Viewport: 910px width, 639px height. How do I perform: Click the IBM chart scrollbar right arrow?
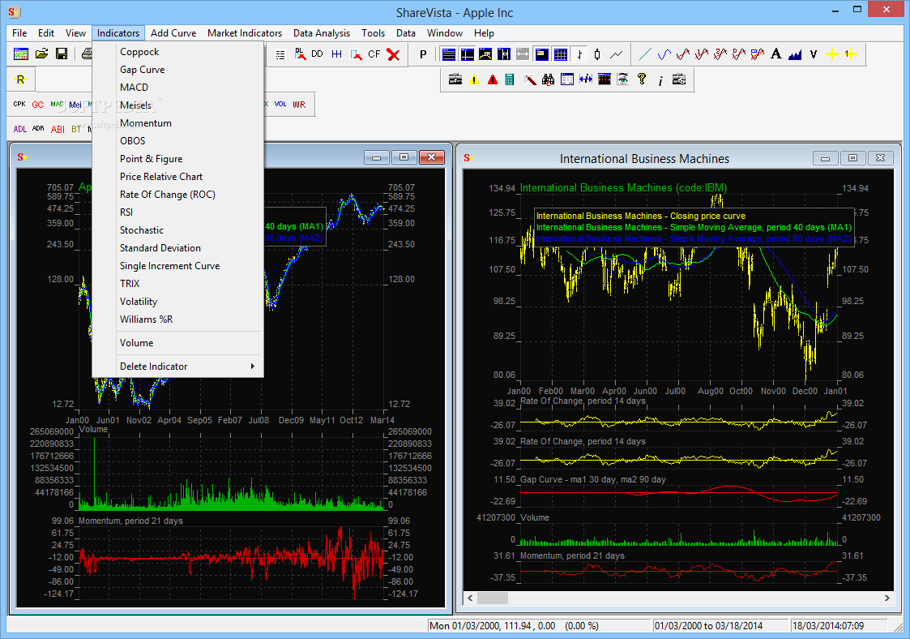pyautogui.click(x=887, y=598)
